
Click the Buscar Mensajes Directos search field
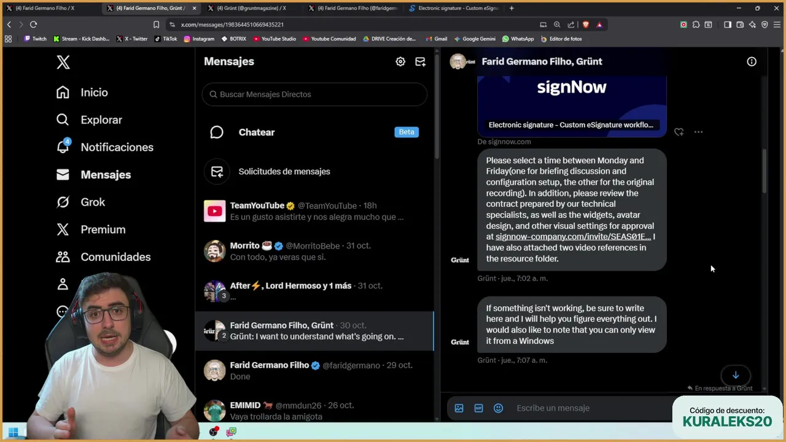[x=314, y=94]
